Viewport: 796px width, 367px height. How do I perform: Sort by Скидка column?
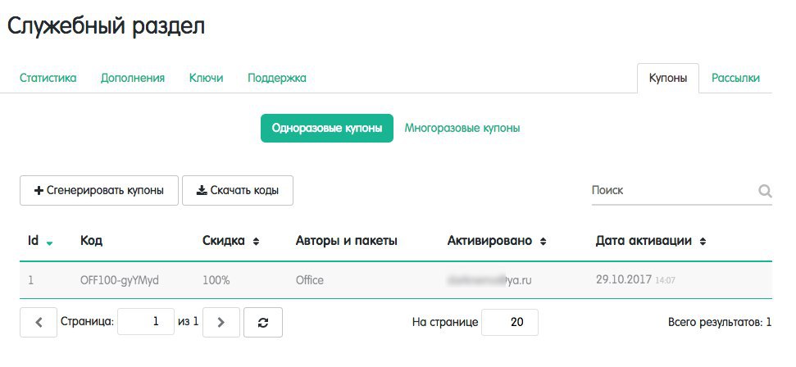click(x=255, y=242)
